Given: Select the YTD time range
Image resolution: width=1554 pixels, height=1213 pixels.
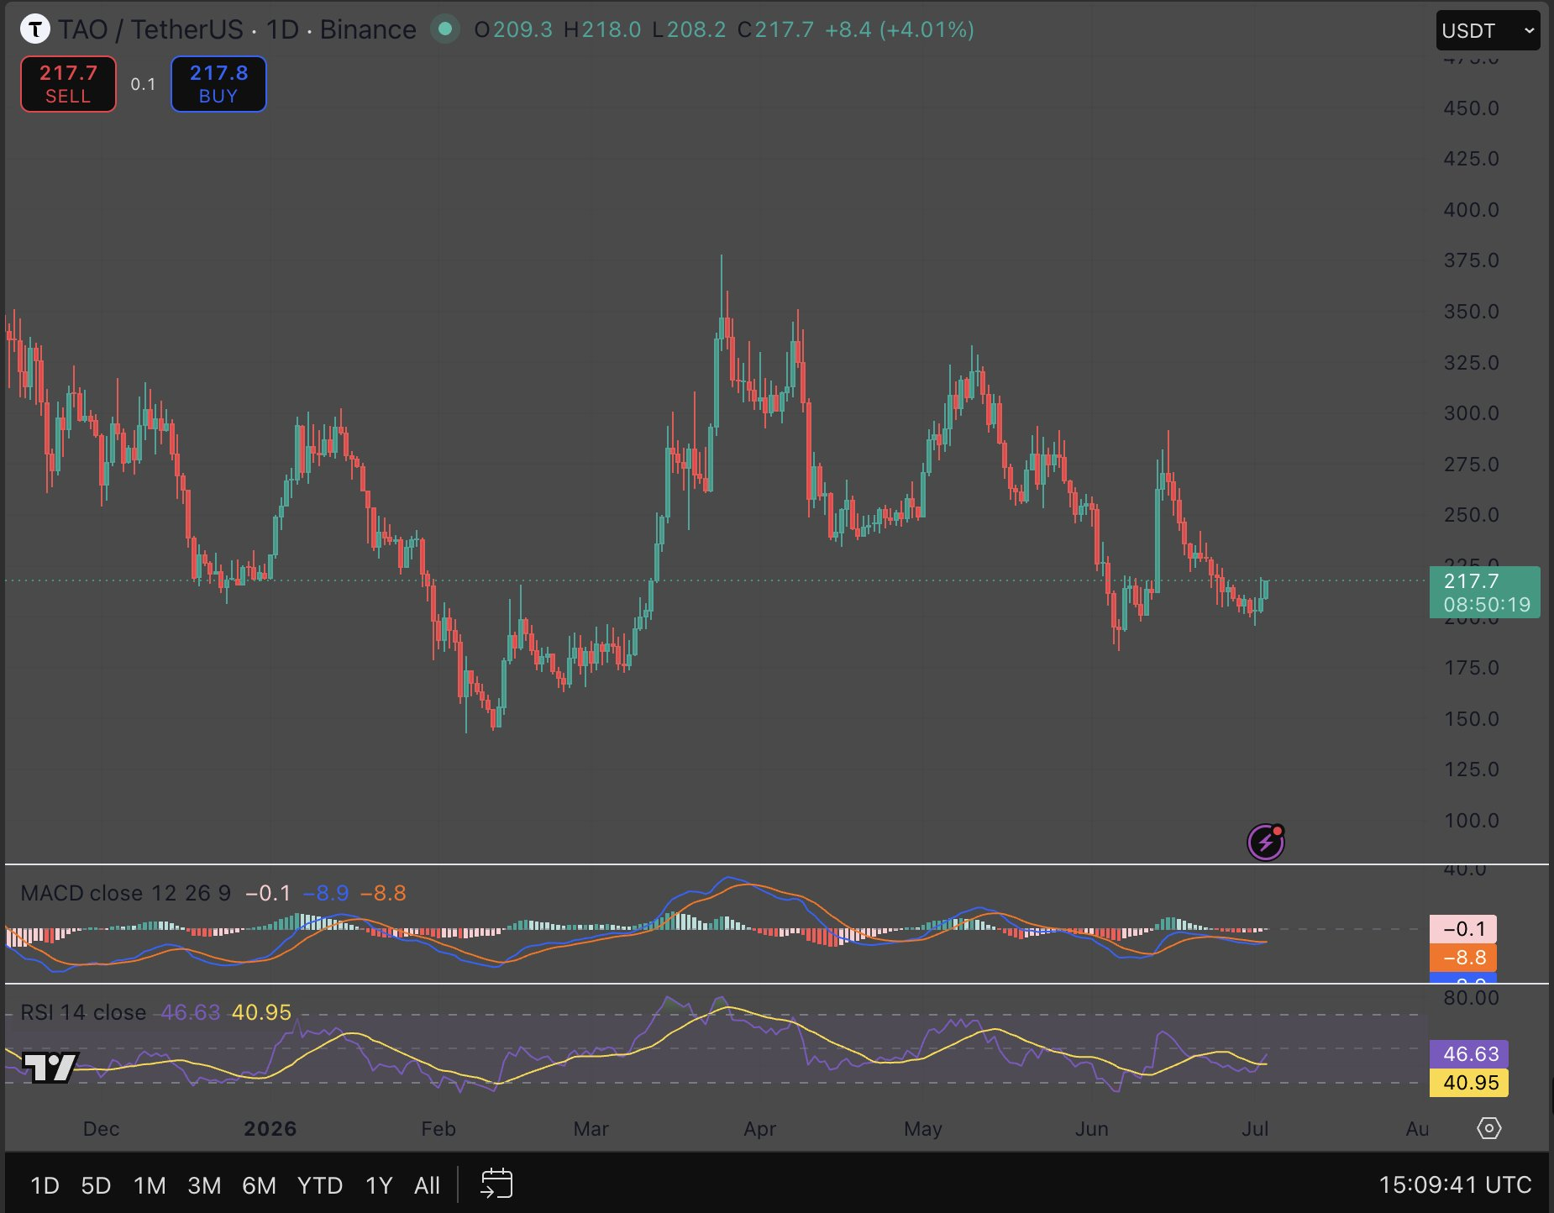Looking at the screenshot, I should click(320, 1185).
